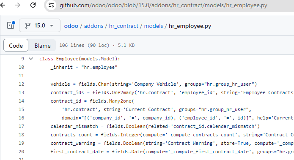Go to hr_contract folder breadcrumb
This screenshot has width=294, height=160.
pyautogui.click(x=124, y=26)
